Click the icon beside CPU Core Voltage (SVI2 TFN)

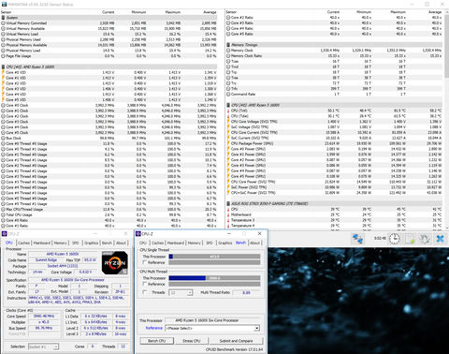[x=228, y=122]
